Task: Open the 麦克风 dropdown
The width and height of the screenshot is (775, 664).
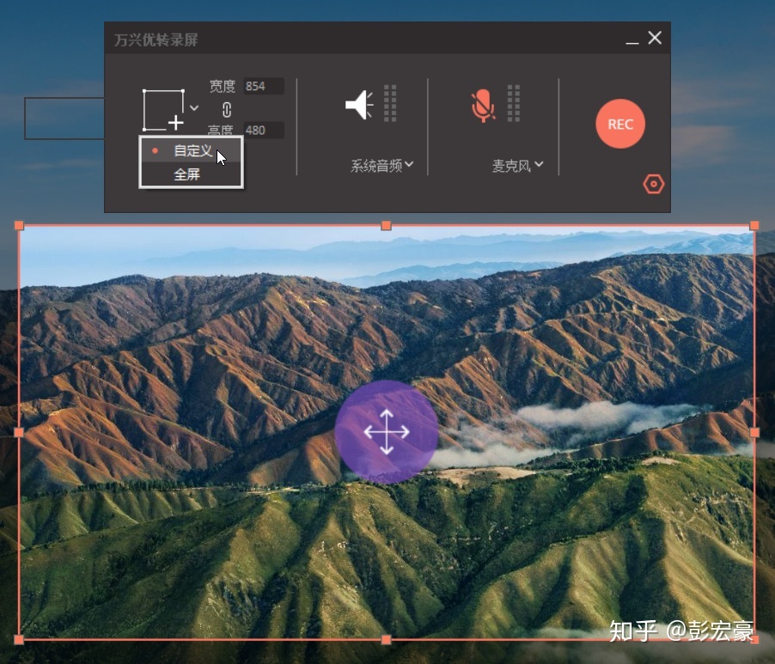Action: [x=517, y=166]
